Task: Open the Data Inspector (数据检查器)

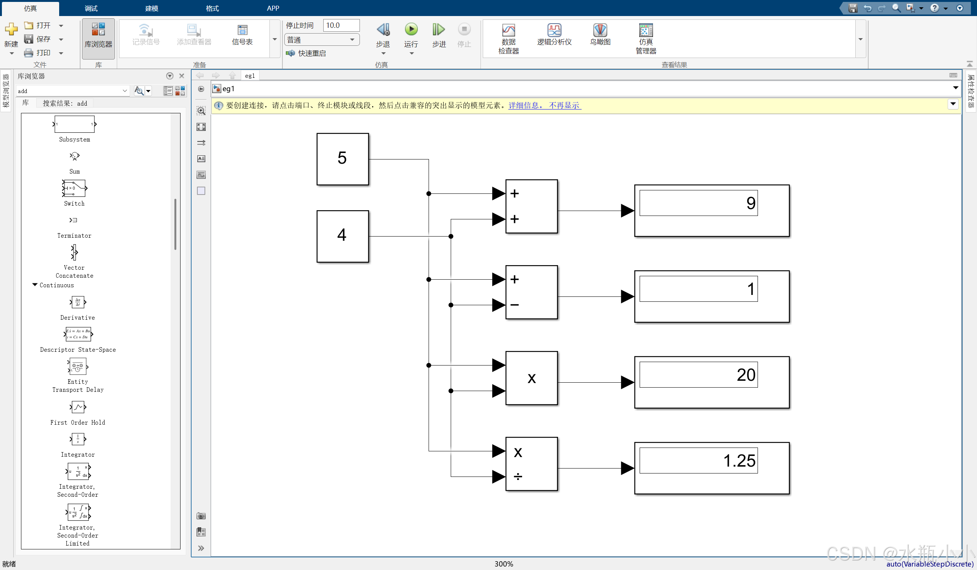Action: (x=508, y=30)
